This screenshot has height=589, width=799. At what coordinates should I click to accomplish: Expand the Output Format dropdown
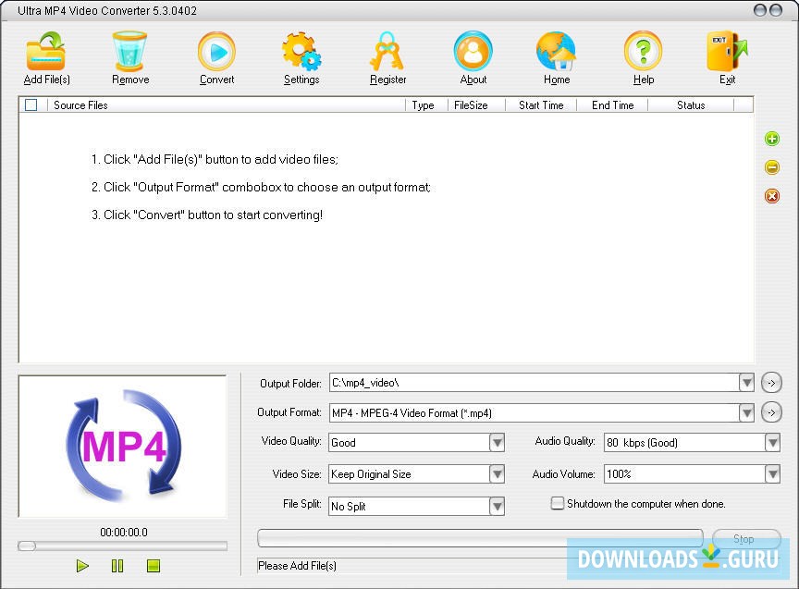tap(746, 412)
